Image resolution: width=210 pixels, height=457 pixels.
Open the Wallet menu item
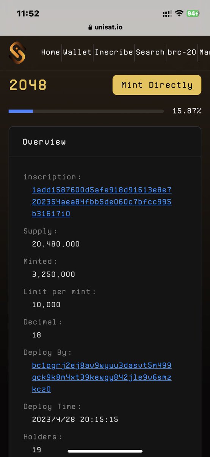point(77,52)
